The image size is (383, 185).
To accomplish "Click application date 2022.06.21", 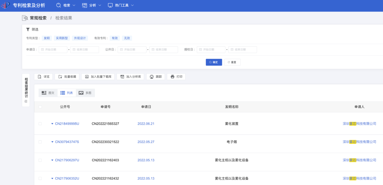I will tap(146, 124).
